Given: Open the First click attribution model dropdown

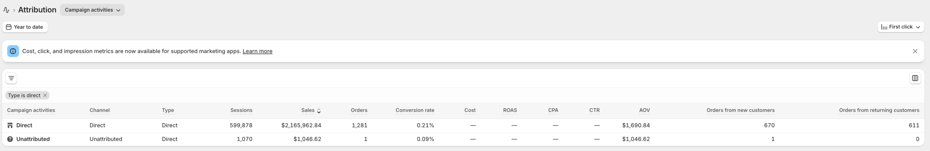Looking at the screenshot, I should [901, 27].
